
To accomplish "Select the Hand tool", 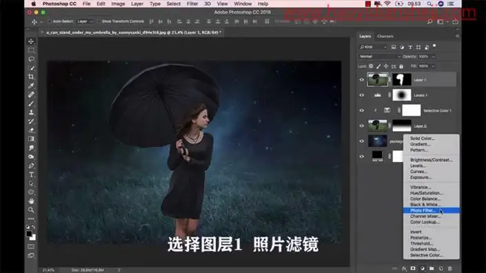I will [x=31, y=201].
